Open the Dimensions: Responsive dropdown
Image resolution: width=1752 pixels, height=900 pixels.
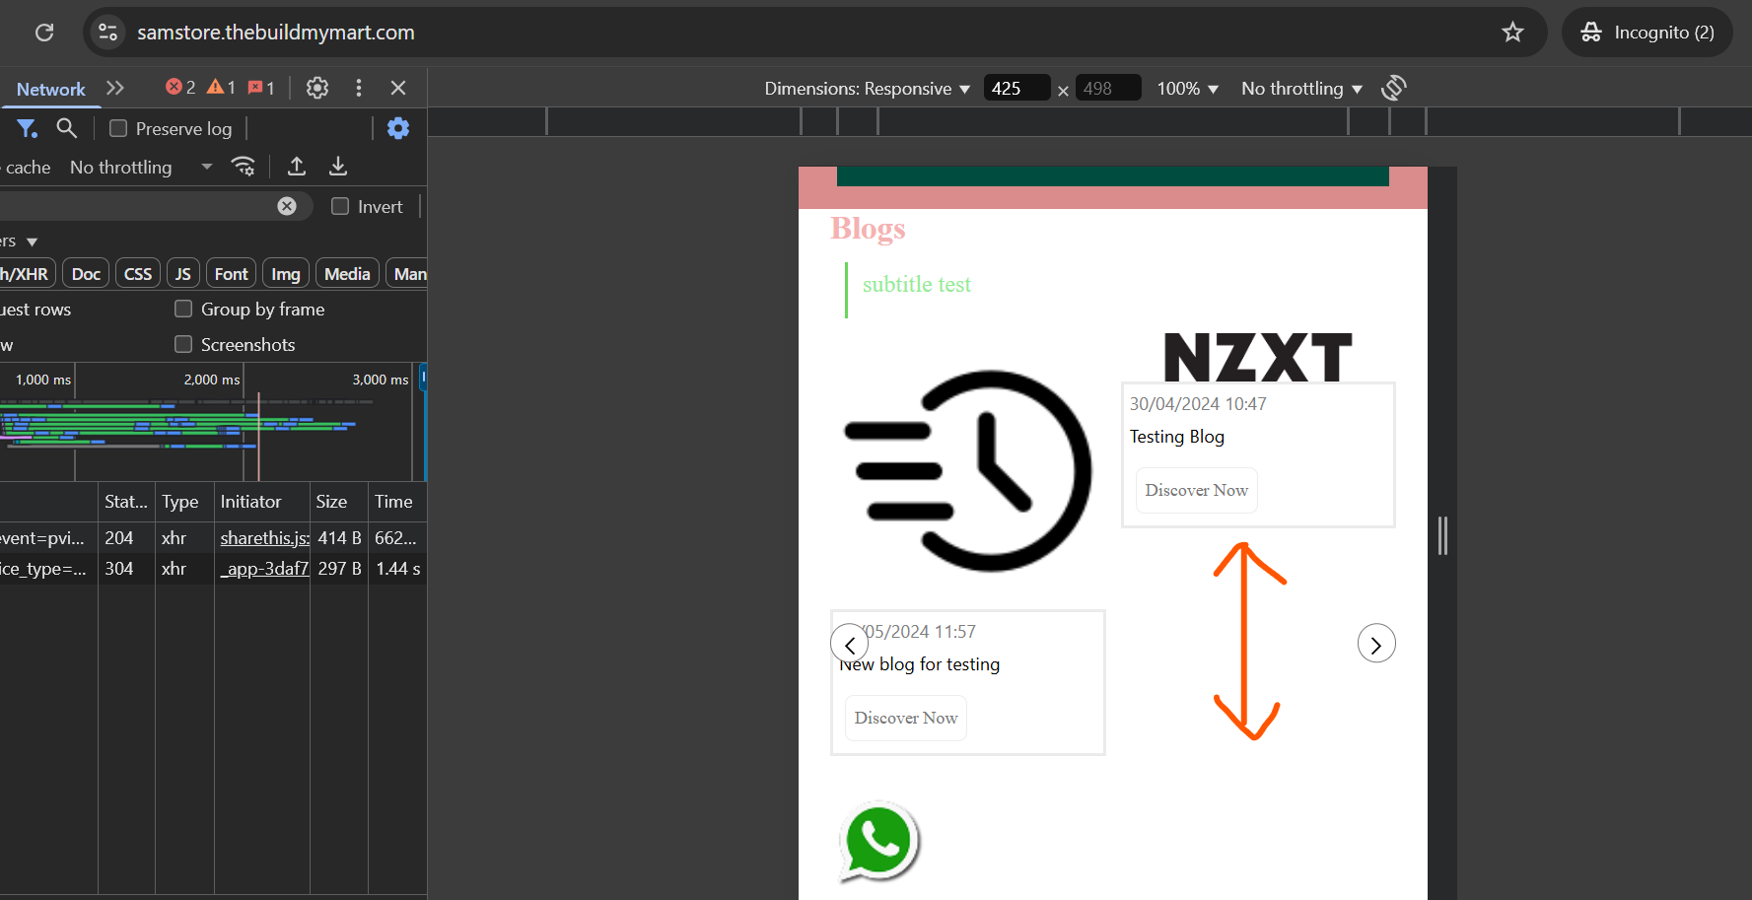pos(868,89)
